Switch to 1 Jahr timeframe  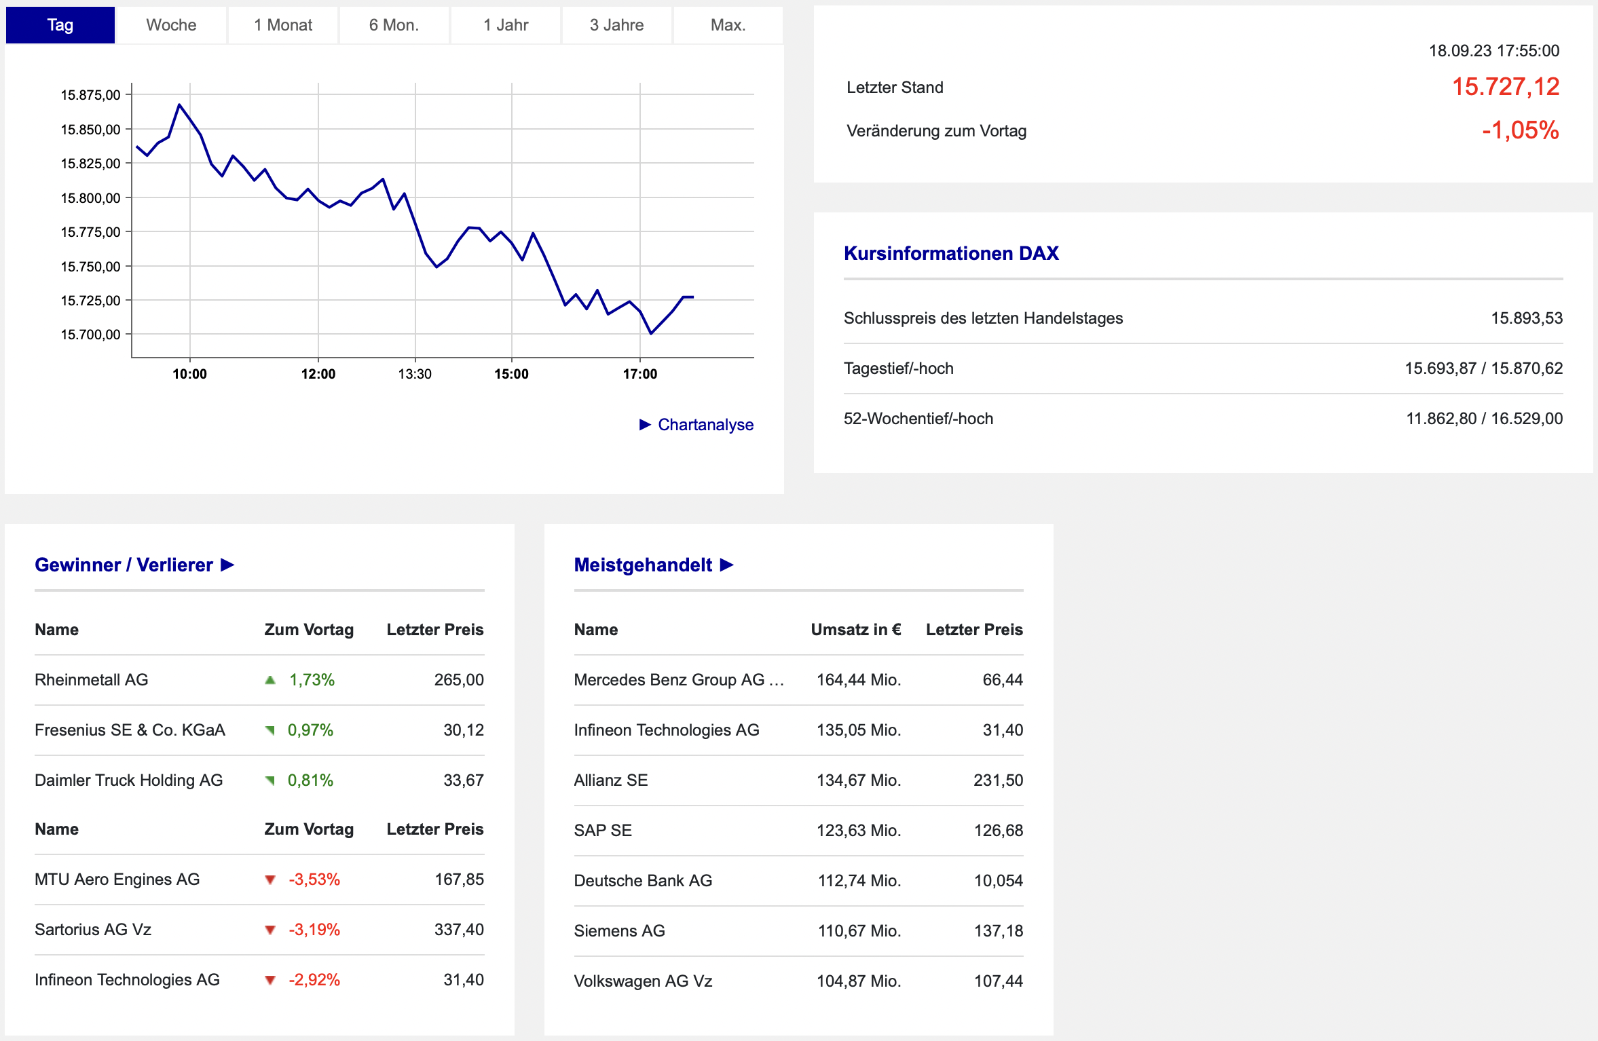pos(506,25)
